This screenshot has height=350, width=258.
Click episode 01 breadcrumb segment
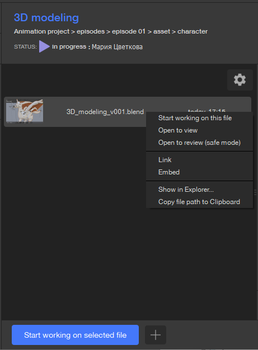(129, 31)
